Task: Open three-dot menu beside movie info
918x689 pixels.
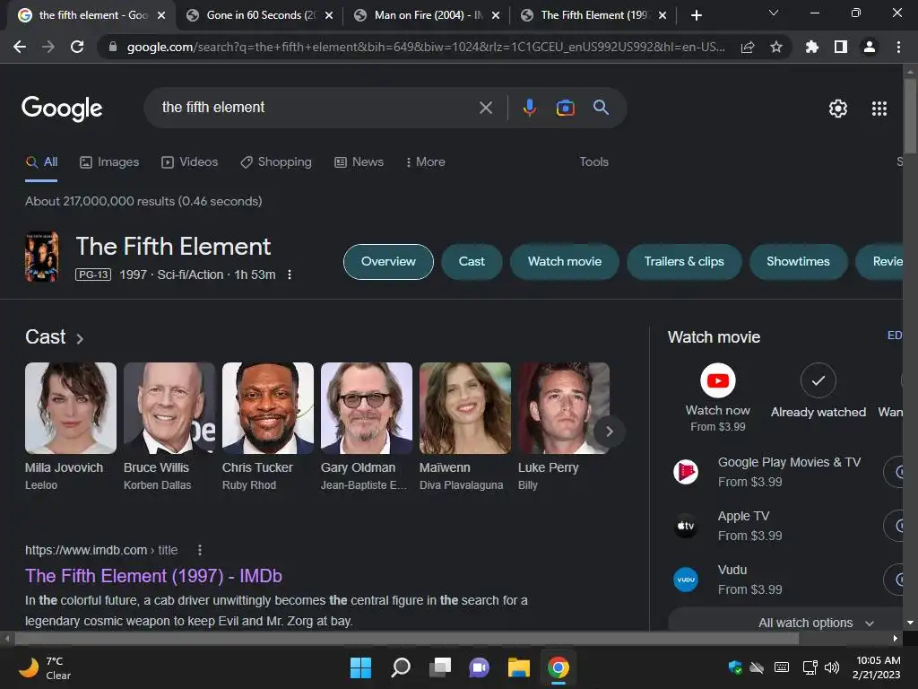Action: pos(290,275)
